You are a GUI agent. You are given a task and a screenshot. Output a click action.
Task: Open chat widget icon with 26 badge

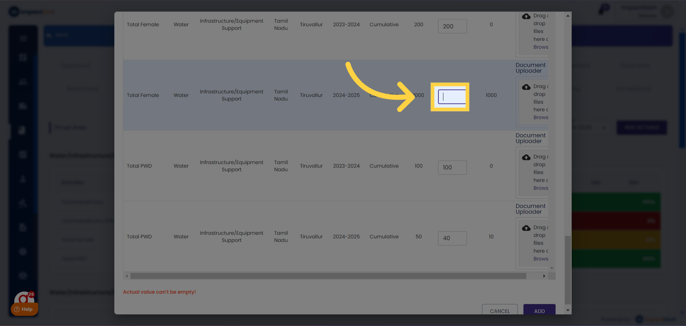pyautogui.click(x=24, y=298)
